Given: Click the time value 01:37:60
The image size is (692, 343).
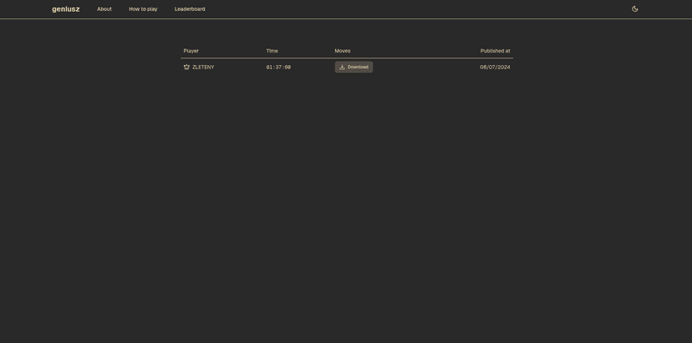Looking at the screenshot, I should 278,67.
